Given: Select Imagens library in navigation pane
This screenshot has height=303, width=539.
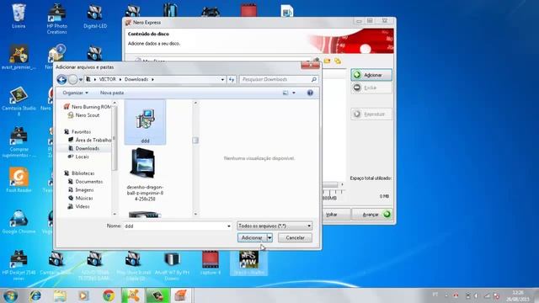Looking at the screenshot, I should point(81,190).
